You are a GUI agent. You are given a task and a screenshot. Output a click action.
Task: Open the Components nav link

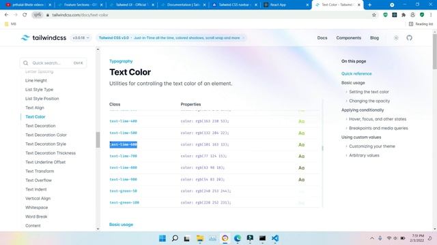tap(349, 38)
